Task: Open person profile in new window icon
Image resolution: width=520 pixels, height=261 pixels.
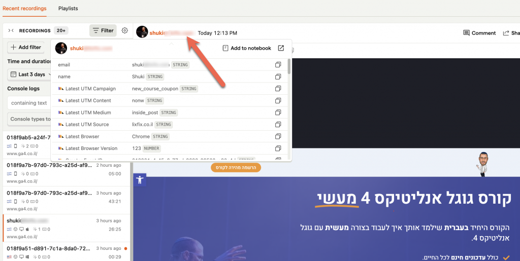Action: click(x=281, y=48)
